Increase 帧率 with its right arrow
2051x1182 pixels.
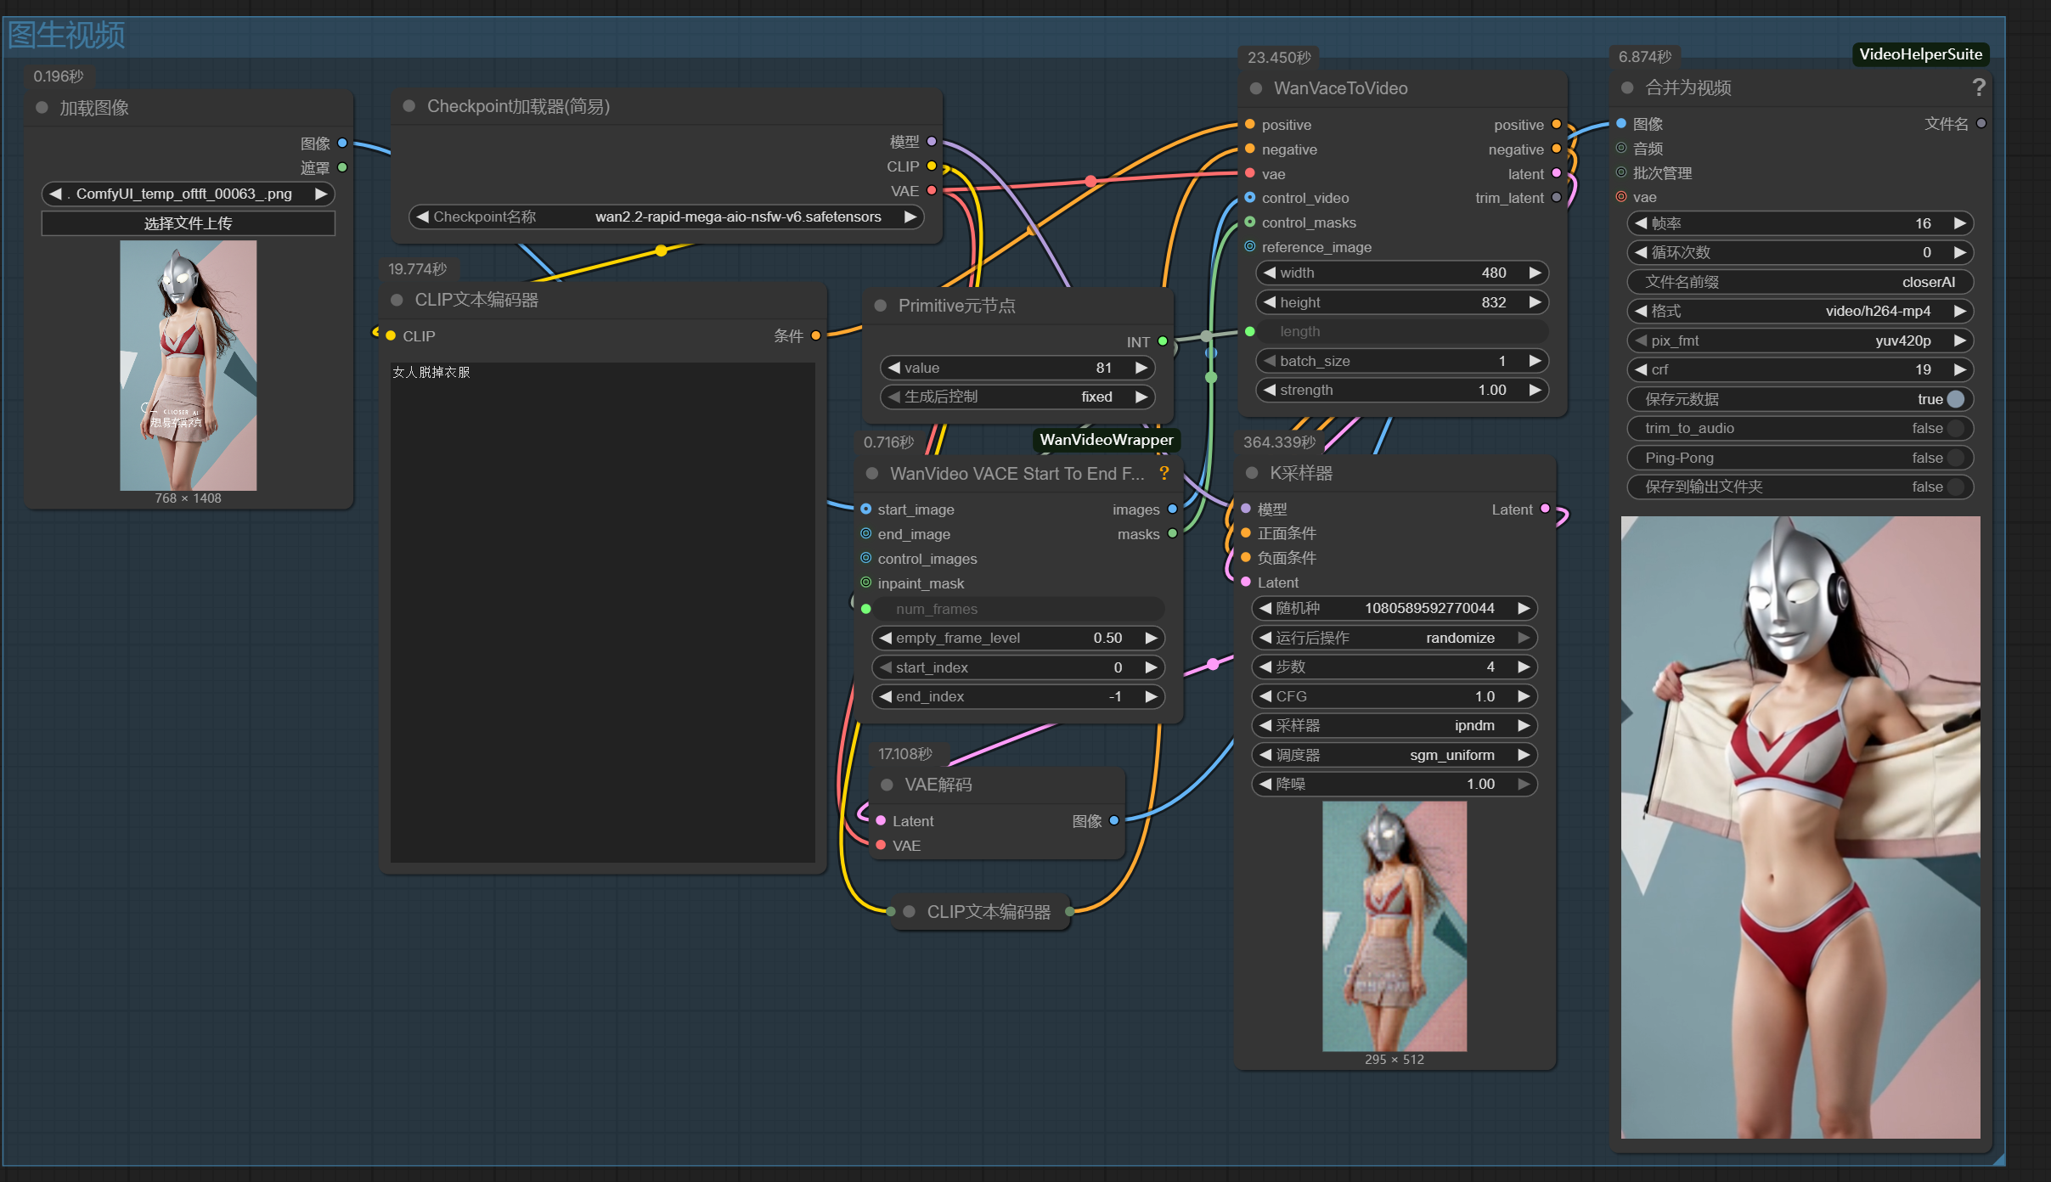1960,223
